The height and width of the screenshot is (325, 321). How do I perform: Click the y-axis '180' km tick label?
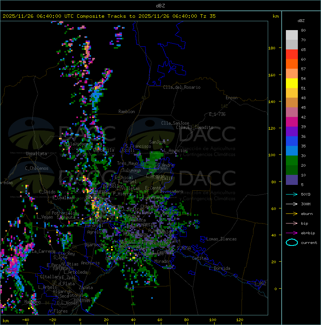[272, 48]
